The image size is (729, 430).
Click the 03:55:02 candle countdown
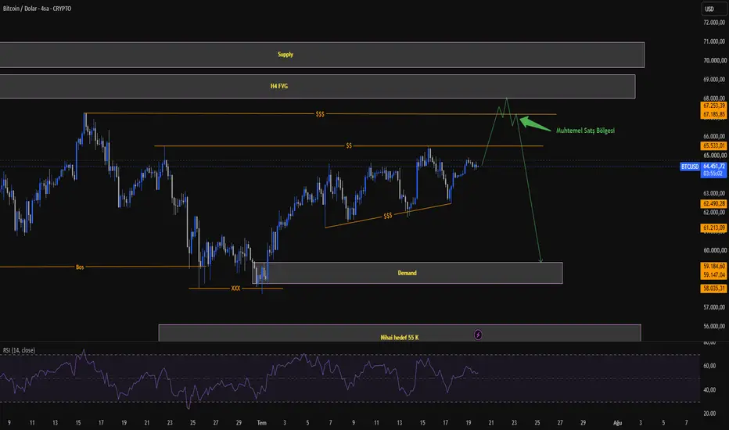713,174
